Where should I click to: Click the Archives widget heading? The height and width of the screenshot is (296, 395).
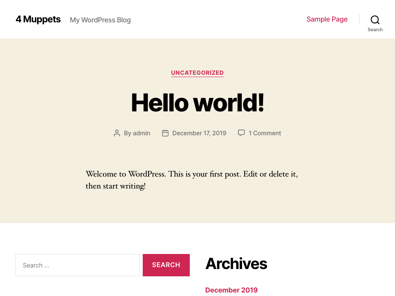[x=236, y=264]
